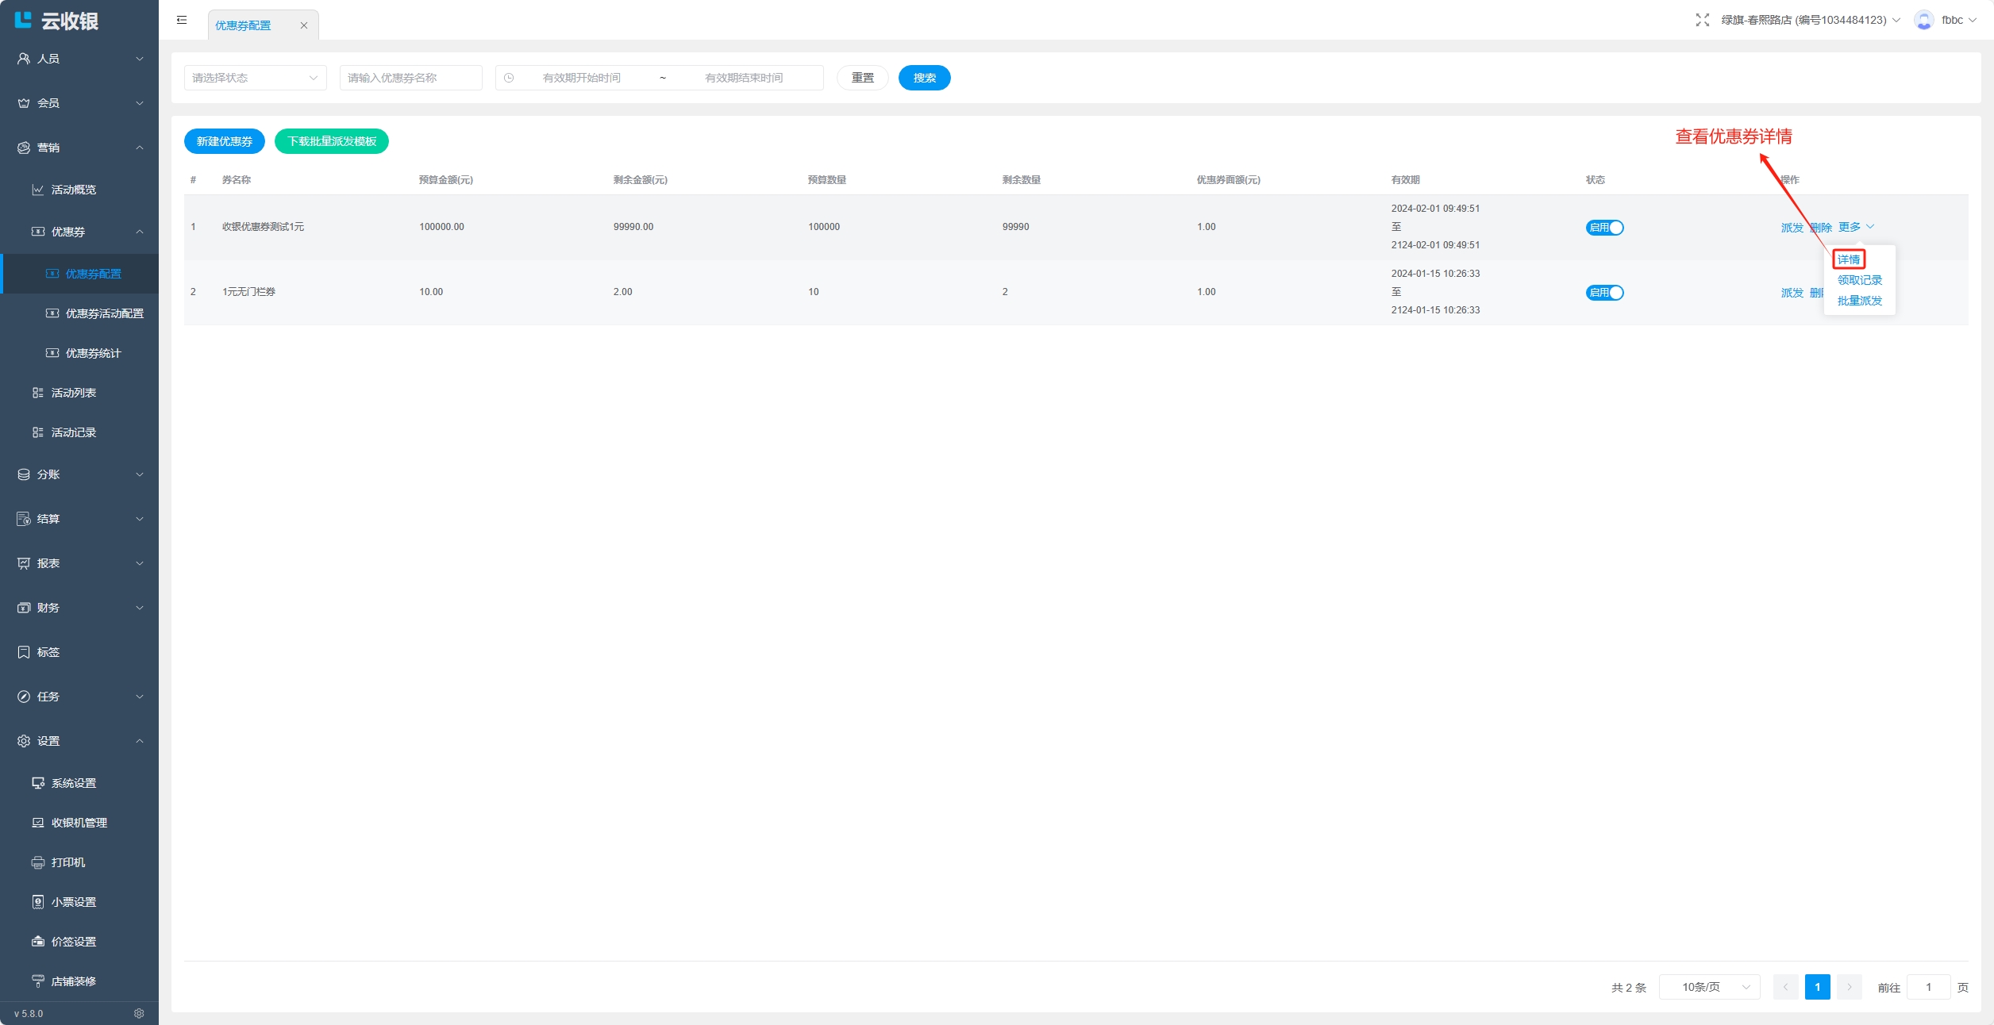Open the 请选择状态 status dropdown
The height and width of the screenshot is (1025, 1994).
[255, 78]
